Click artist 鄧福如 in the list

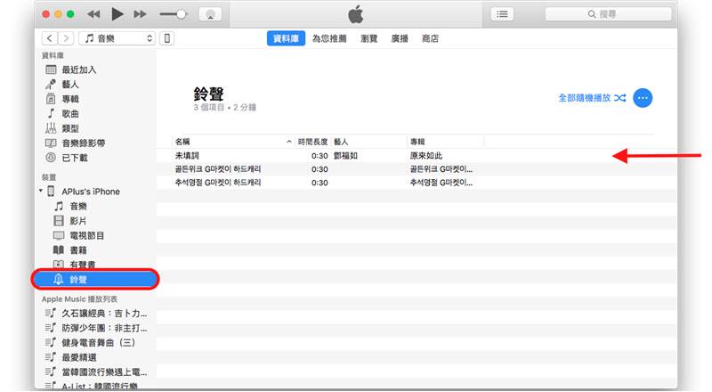coord(345,156)
